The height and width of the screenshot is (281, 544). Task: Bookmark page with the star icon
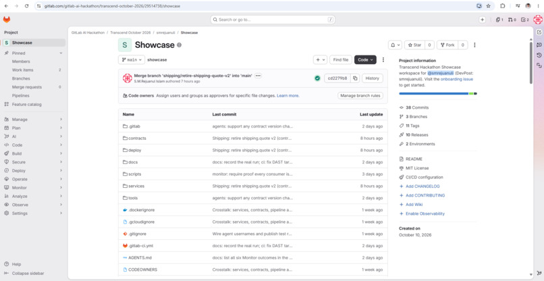coord(489,6)
